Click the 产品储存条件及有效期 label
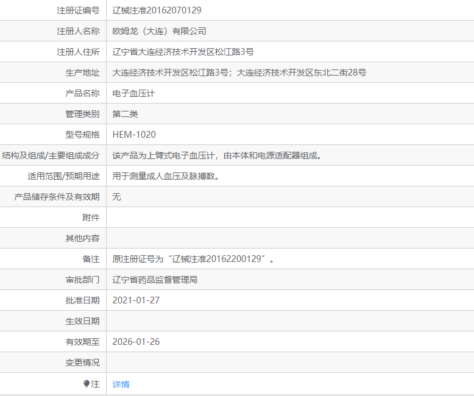Image resolution: width=474 pixels, height=396 pixels. (x=57, y=197)
